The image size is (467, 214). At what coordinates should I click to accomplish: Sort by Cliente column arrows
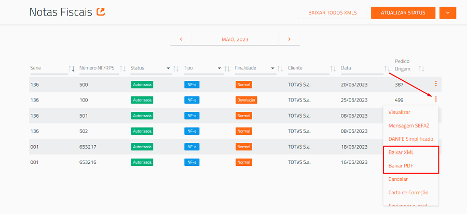pyautogui.click(x=333, y=69)
